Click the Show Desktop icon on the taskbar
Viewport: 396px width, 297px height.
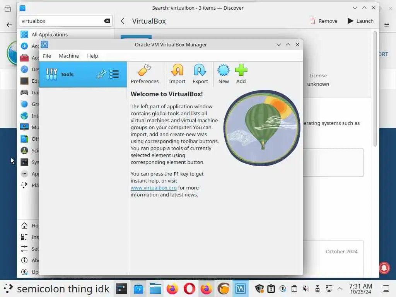click(386, 288)
